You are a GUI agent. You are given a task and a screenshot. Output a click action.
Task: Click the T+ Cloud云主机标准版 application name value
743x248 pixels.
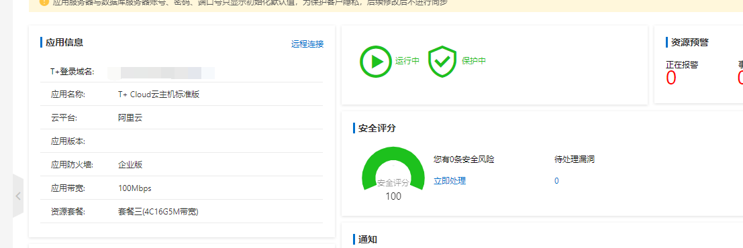tap(159, 95)
